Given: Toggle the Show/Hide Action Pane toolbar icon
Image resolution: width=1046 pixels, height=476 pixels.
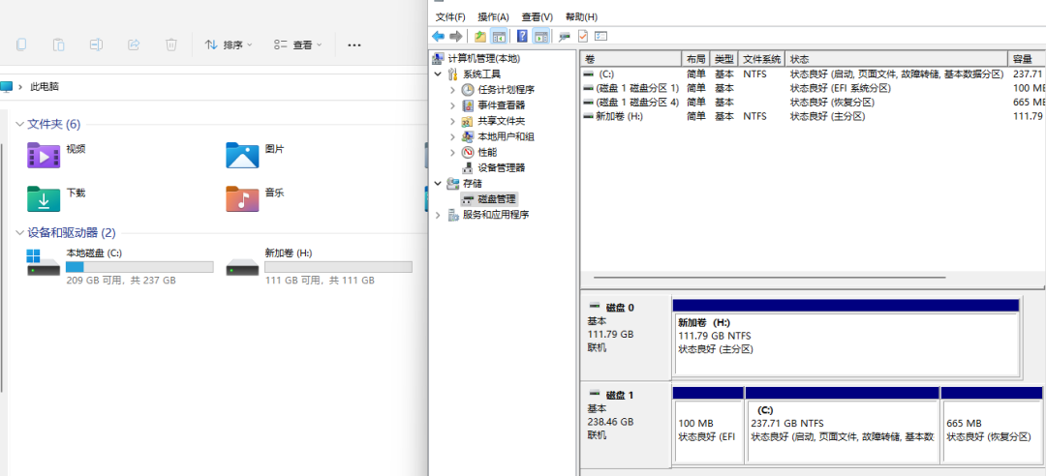Looking at the screenshot, I should point(541,36).
